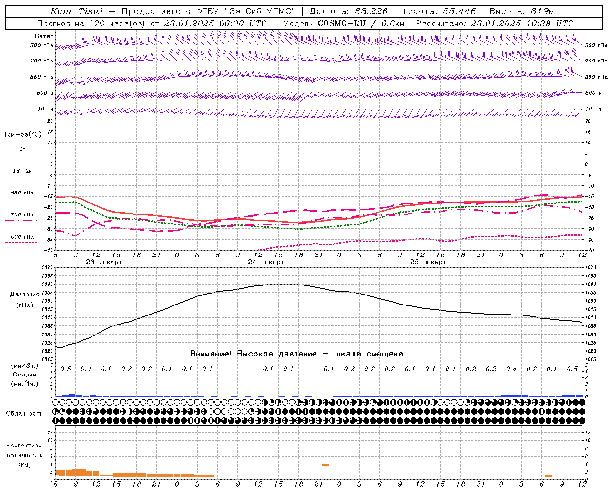Click the date label 24 января
Screen dimensions: 610x488
tap(266, 262)
